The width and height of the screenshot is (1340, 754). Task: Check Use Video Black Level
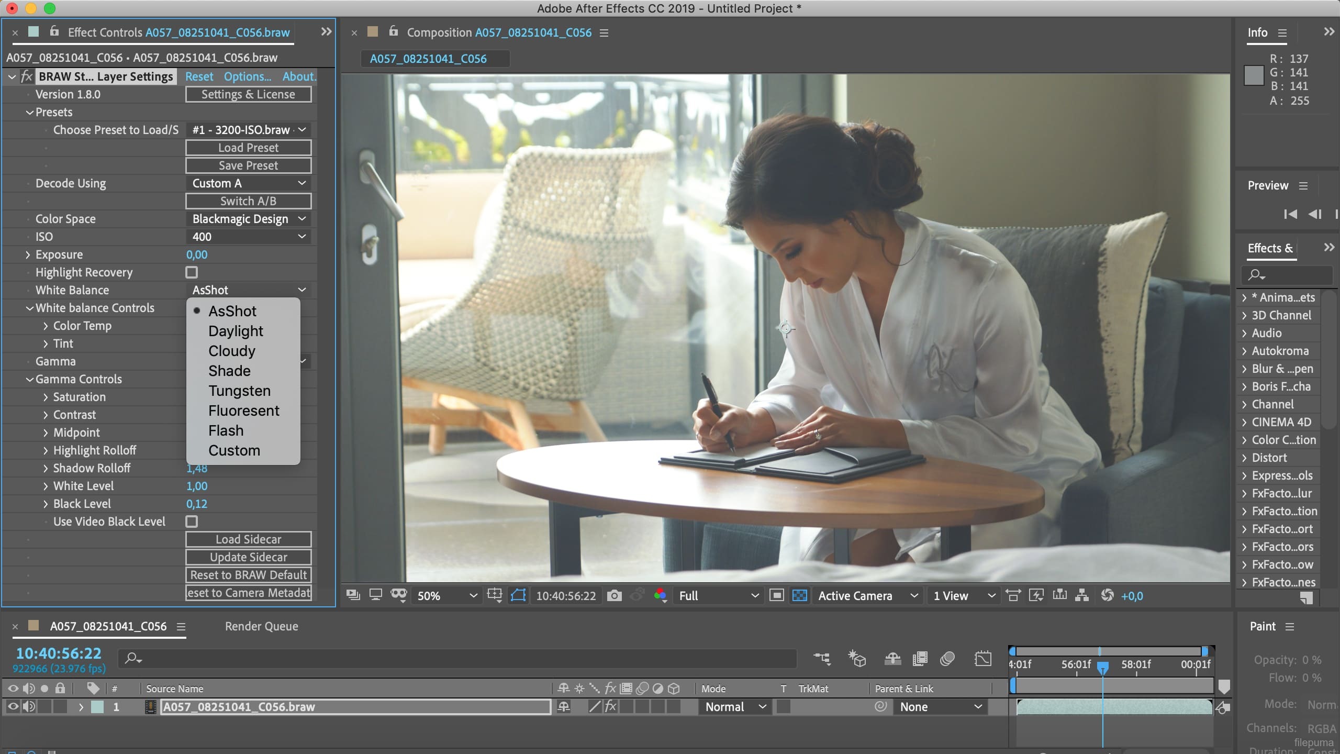tap(192, 522)
